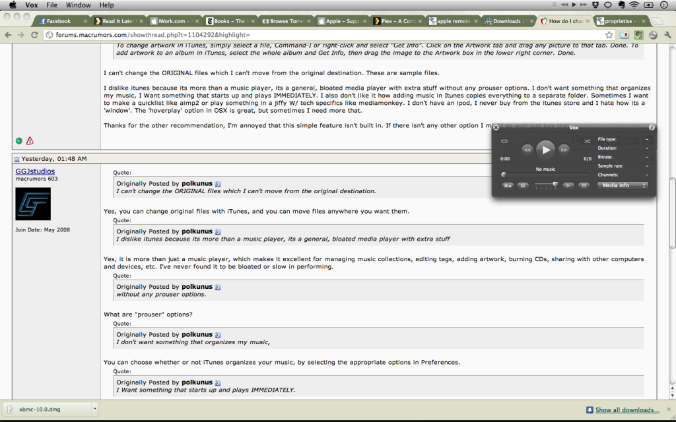Viewport: 676px width, 422px height.
Task: View post arrow in 'plays IMMEDIATELY' quote
Action: [x=218, y=383]
